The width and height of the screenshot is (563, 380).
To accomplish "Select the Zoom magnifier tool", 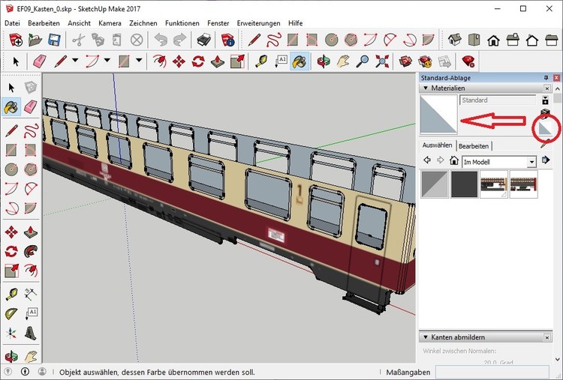I will [x=363, y=61].
